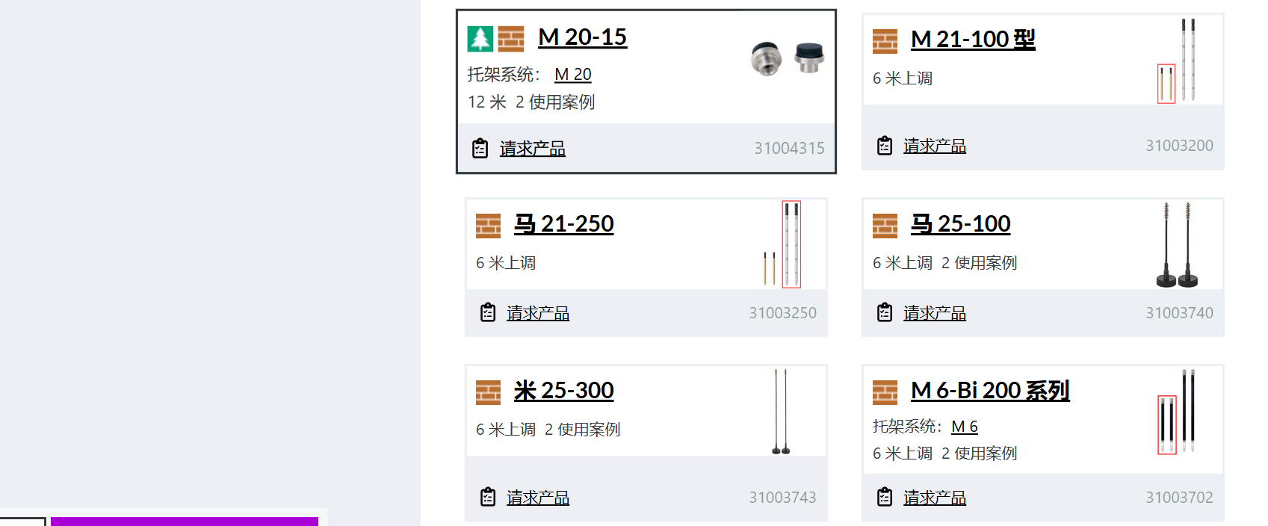Open the M 20 托架系统 link
This screenshot has width=1268, height=526.
pyautogui.click(x=573, y=75)
